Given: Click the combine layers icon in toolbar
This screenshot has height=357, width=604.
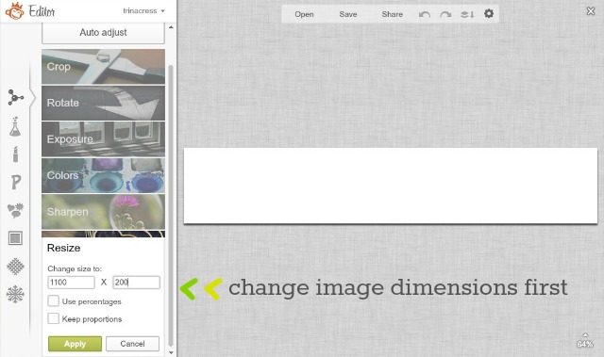Looking at the screenshot, I should pos(467,15).
